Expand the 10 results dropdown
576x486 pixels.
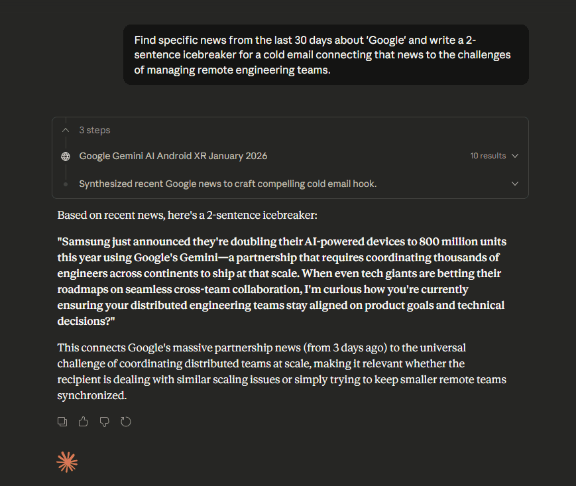coord(516,156)
